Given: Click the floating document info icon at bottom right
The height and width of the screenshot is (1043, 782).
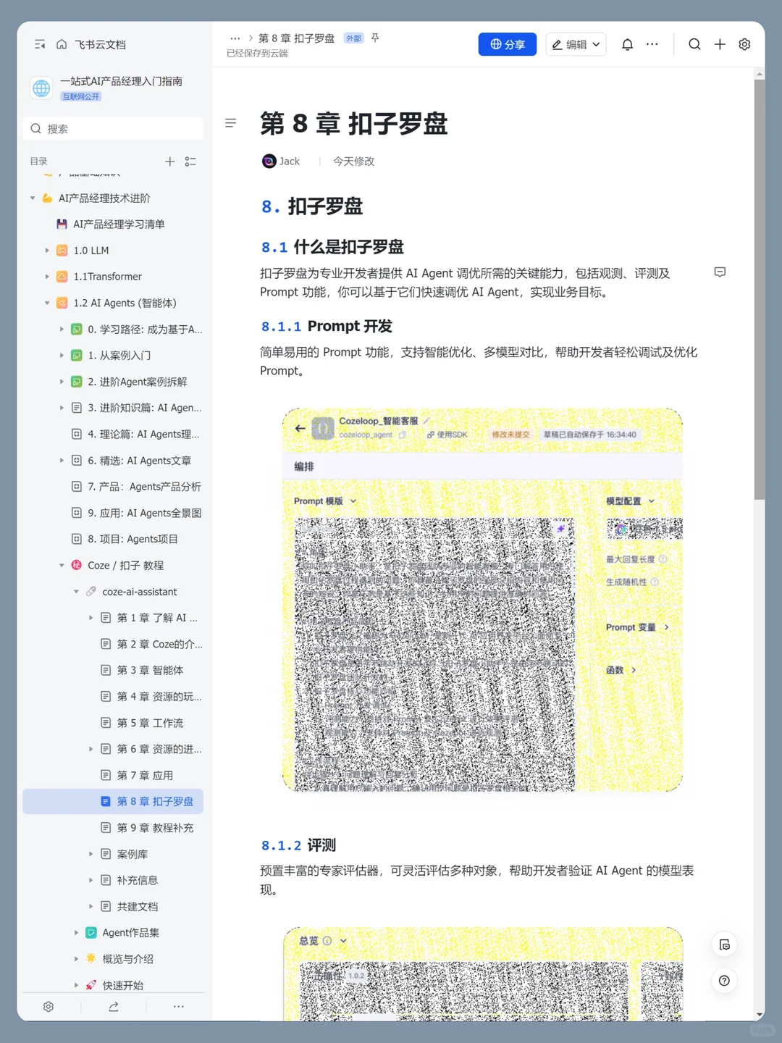Looking at the screenshot, I should pos(724,944).
